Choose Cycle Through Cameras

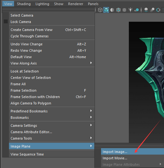click(52, 36)
